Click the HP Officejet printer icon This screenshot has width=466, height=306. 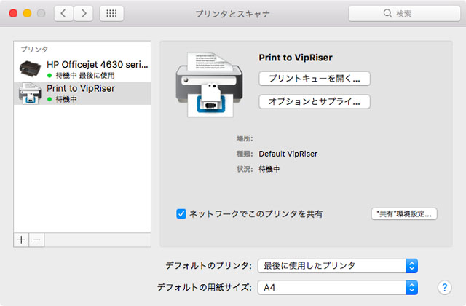pos(30,68)
